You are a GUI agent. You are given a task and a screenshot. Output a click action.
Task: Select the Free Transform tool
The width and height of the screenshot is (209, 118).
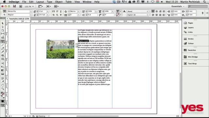tap(3, 67)
